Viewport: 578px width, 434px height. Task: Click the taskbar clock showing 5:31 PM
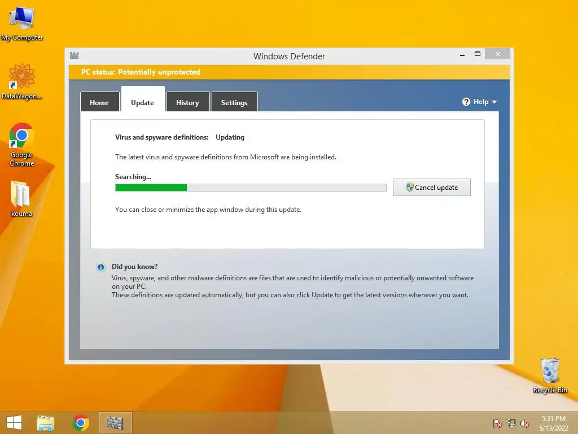554,423
